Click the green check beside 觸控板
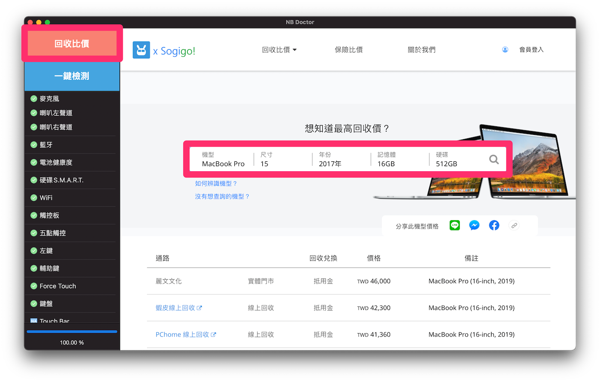The image size is (600, 382). tap(34, 215)
